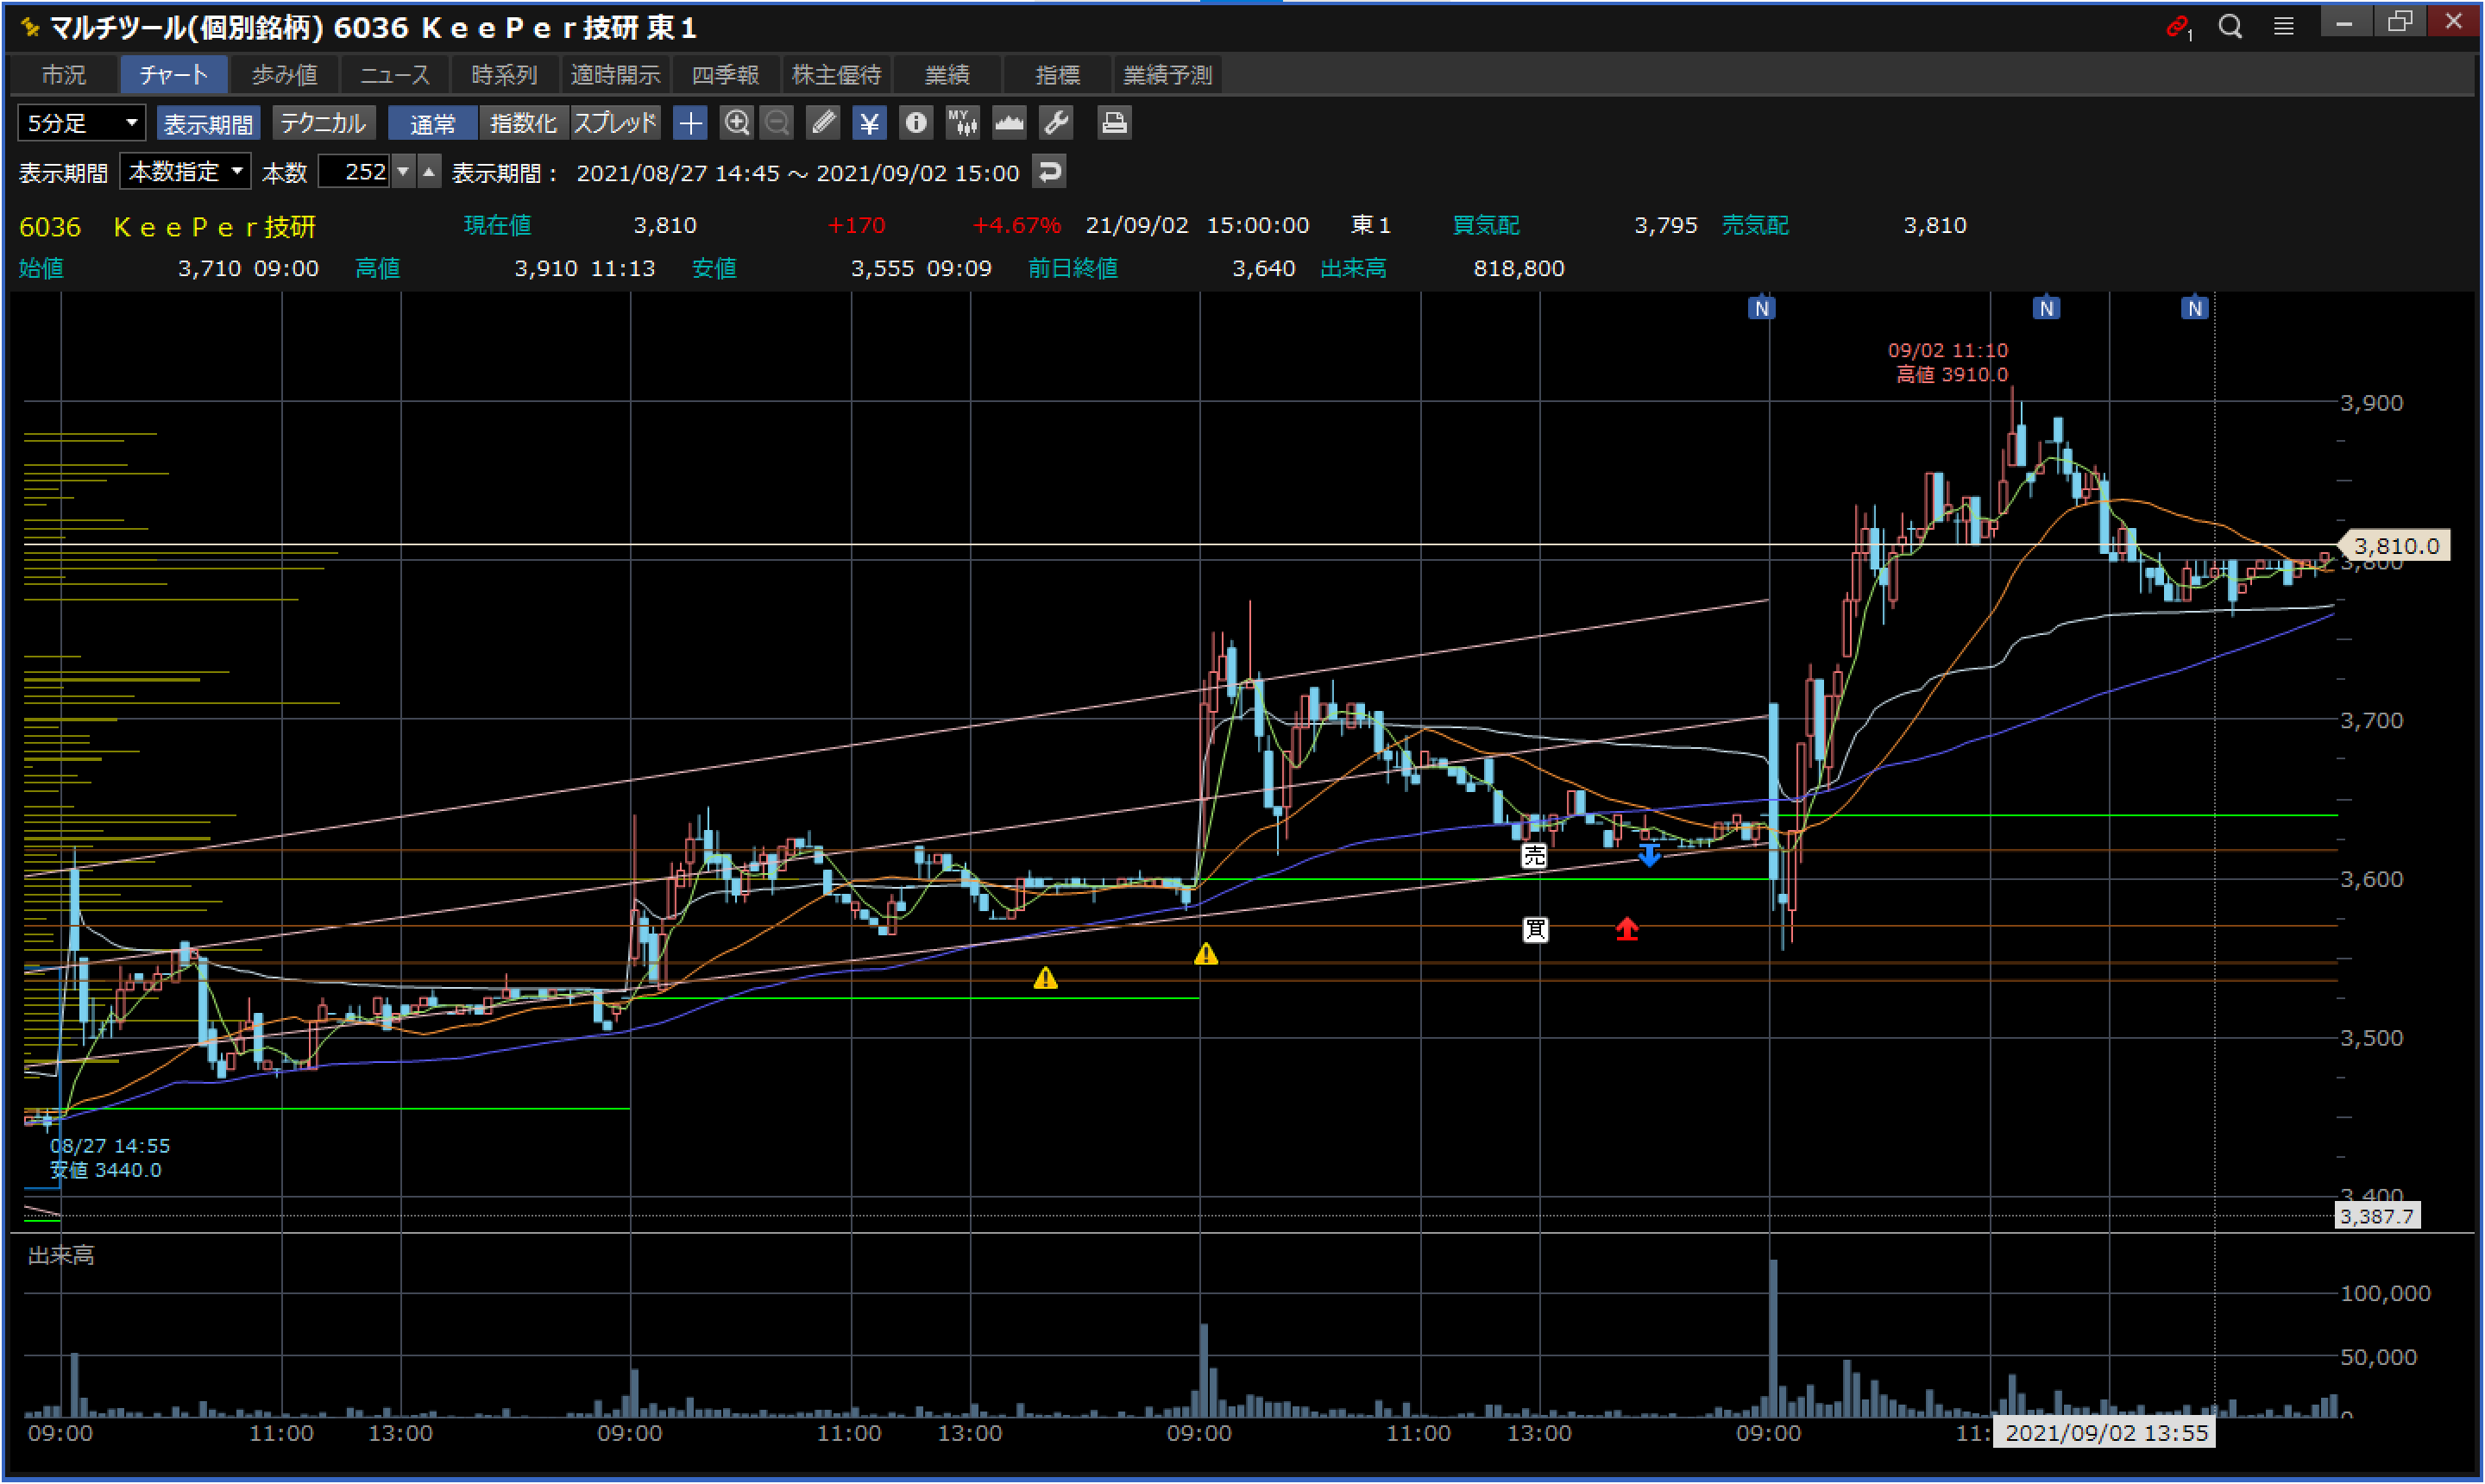Open the 5分足 timeframe dropdown
This screenshot has width=2485, height=1484.
pos(82,123)
